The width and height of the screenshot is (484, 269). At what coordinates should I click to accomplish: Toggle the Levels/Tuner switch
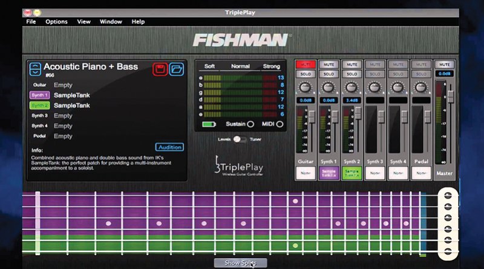[240, 139]
